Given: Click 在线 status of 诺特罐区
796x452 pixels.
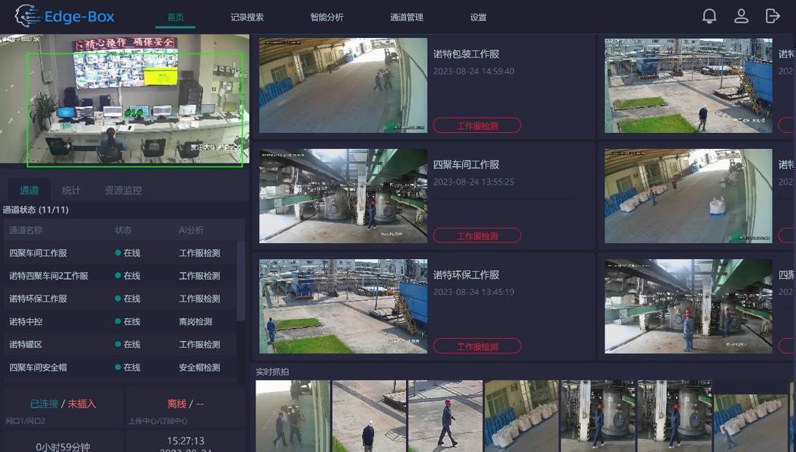Looking at the screenshot, I should pyautogui.click(x=128, y=344).
